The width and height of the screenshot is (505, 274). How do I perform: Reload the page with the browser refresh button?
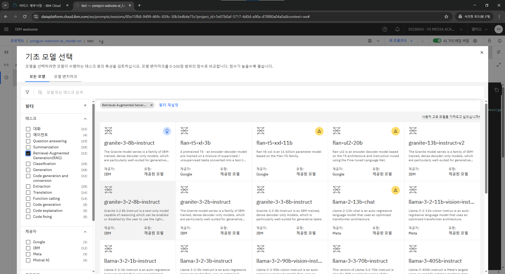pyautogui.click(x=25, y=17)
